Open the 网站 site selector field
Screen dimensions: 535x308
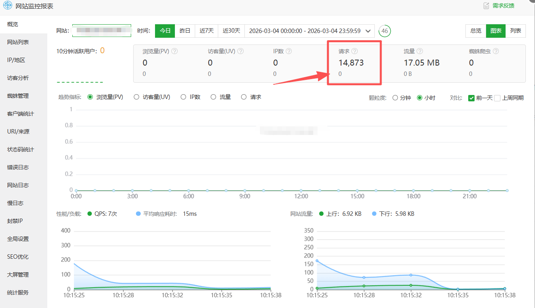pos(102,31)
